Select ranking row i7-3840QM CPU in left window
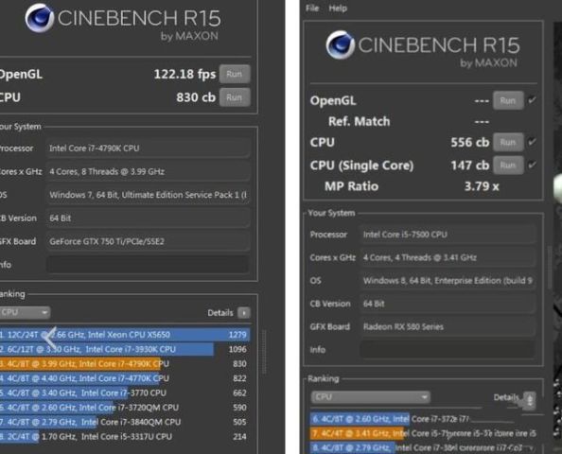562x454 pixels. point(124,422)
